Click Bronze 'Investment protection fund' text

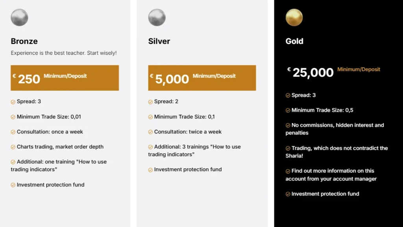50,185
